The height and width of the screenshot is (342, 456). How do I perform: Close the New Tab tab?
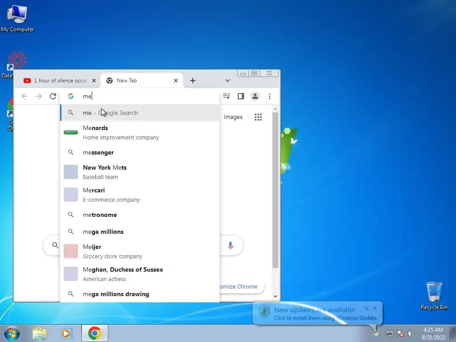pyautogui.click(x=175, y=81)
